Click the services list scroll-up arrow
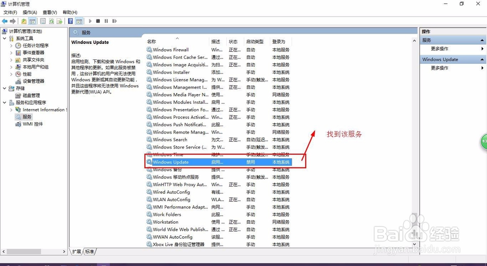The height and width of the screenshot is (266, 487). coord(414,41)
